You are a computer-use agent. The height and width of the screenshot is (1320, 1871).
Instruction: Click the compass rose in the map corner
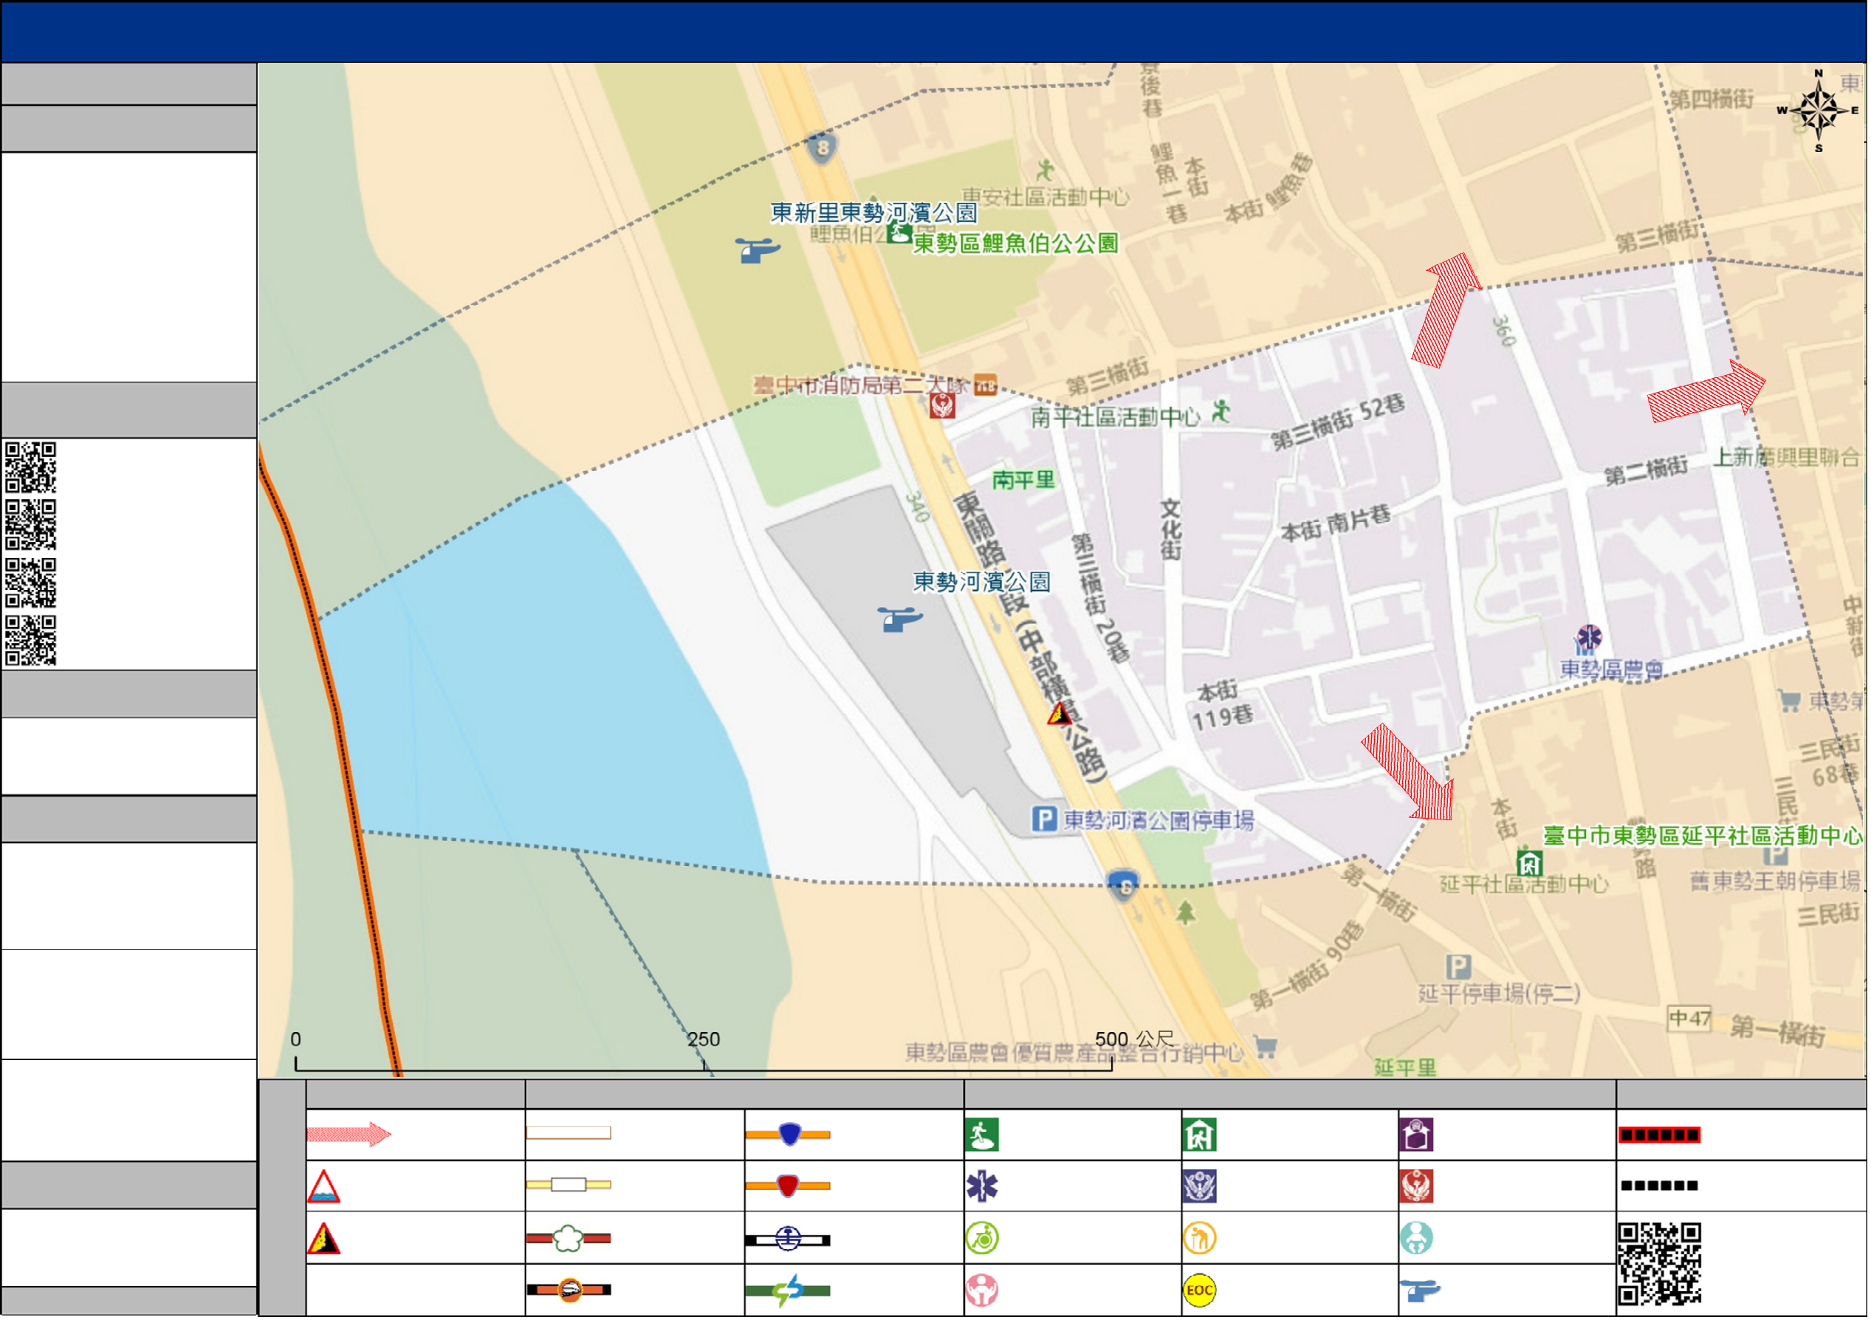coord(1818,111)
